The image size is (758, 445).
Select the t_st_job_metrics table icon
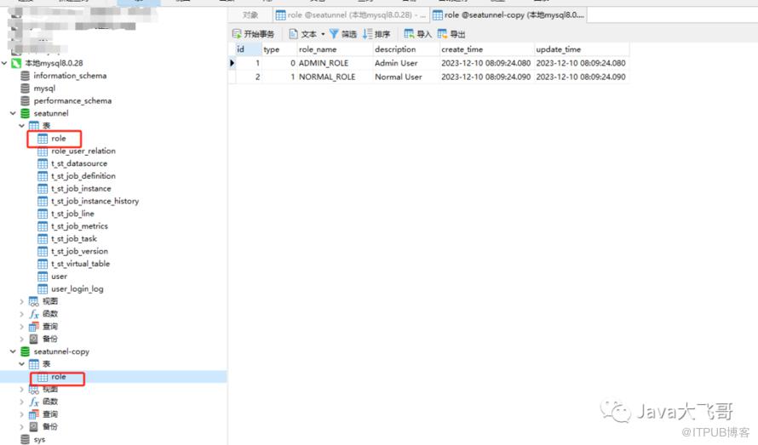(43, 226)
